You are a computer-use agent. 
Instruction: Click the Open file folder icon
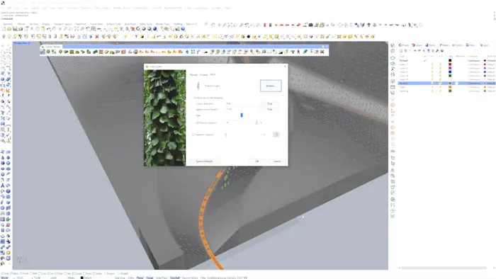(x=9, y=29)
